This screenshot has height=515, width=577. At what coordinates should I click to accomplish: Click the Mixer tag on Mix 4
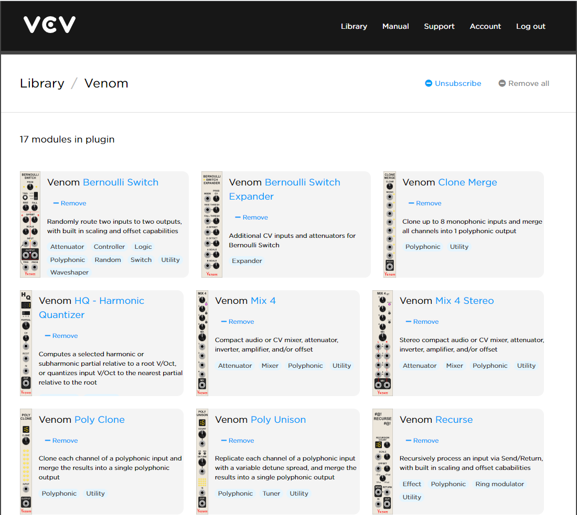coord(270,365)
